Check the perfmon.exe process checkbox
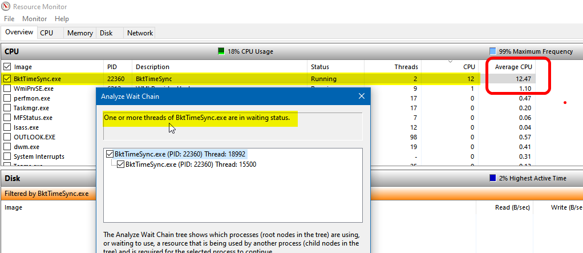Image resolution: width=583 pixels, height=253 pixels. (x=7, y=98)
